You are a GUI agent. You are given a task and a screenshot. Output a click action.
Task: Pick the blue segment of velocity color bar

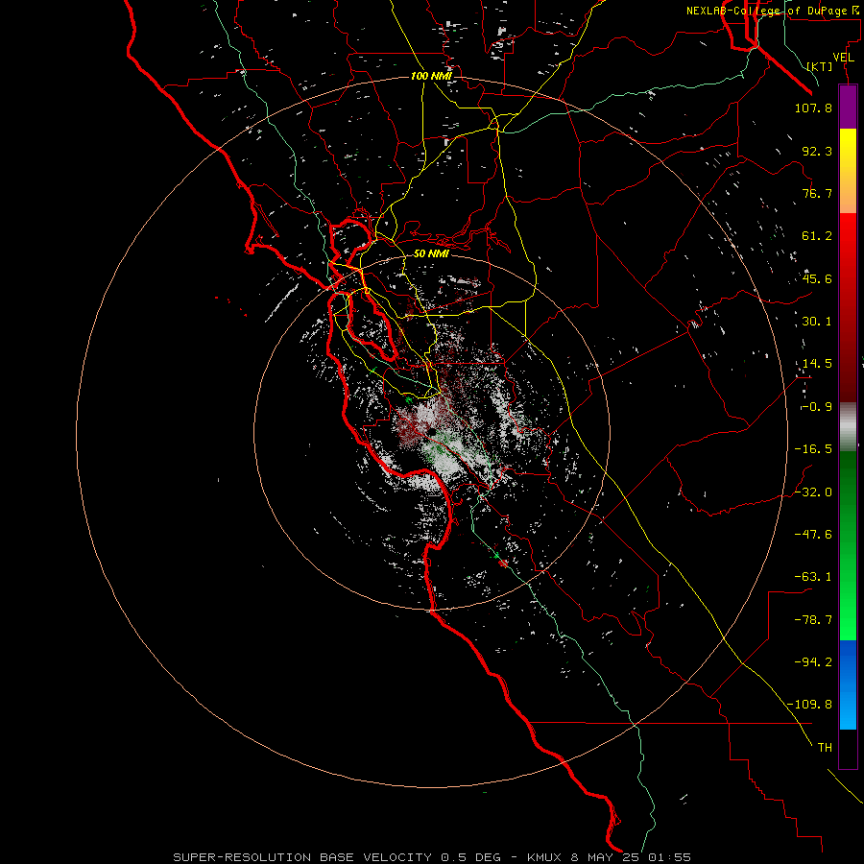tap(848, 684)
